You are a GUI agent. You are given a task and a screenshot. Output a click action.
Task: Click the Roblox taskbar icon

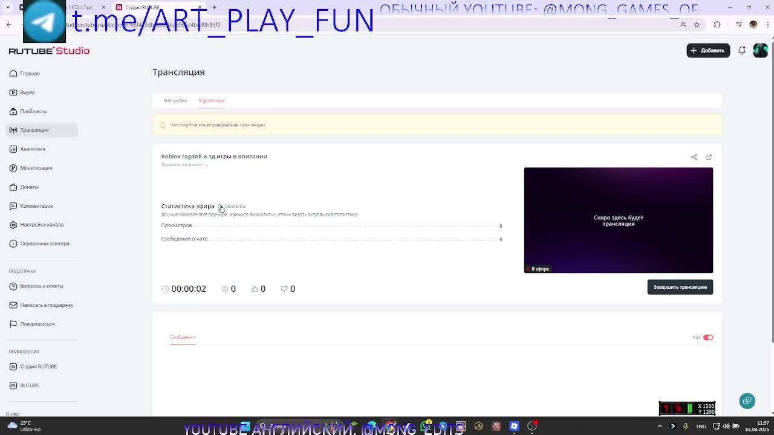[514, 427]
